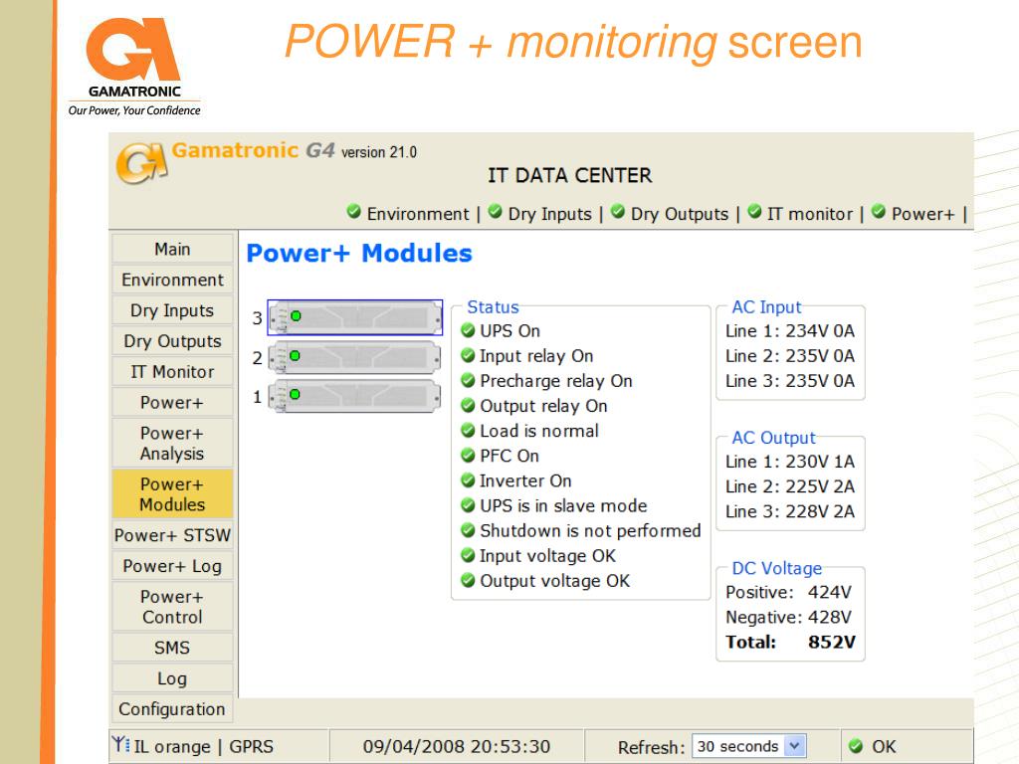
Task: Click the AC Output Line 2: 225V 2A reading
Action: pyautogui.click(x=789, y=486)
